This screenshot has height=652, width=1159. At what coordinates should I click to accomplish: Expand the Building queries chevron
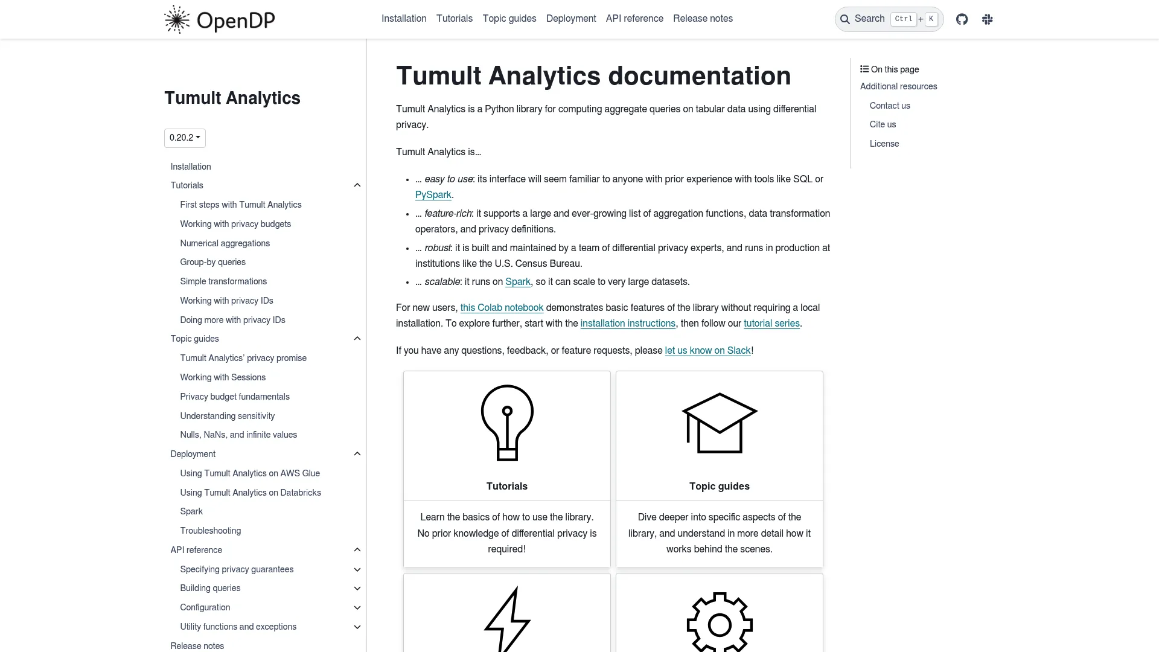(357, 589)
